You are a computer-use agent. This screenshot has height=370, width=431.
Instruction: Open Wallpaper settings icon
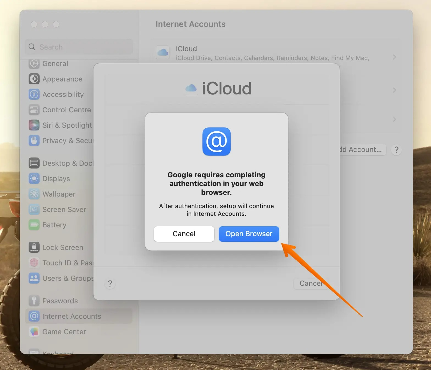[x=34, y=194]
